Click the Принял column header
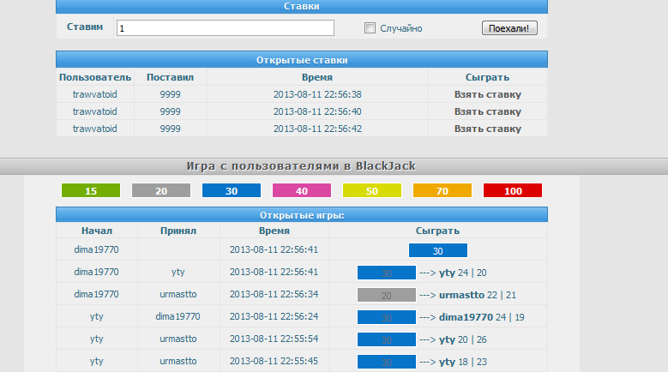Viewport: 668px width, 372px height. pos(178,231)
